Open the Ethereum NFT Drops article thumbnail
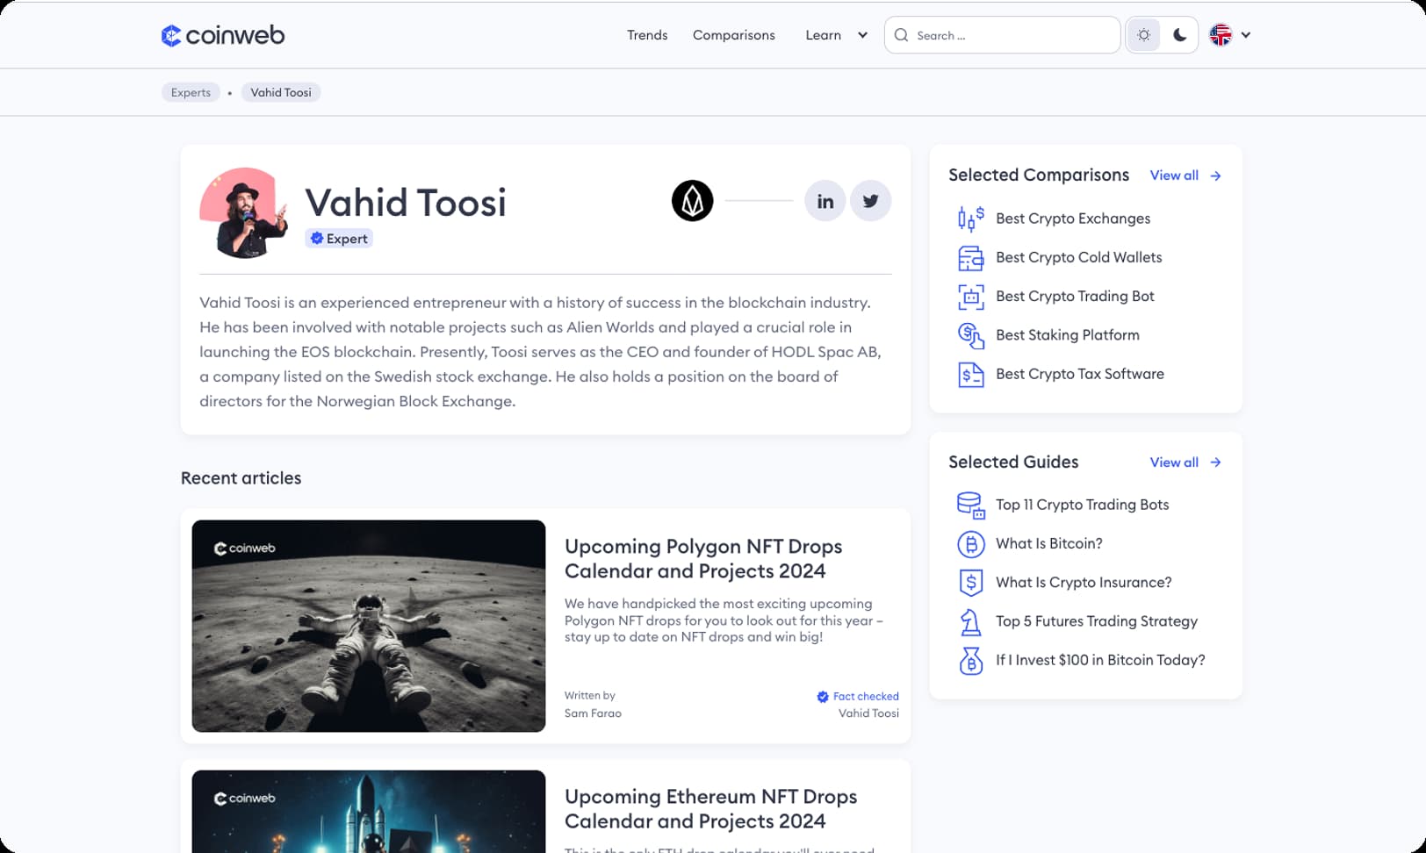 tap(369, 812)
